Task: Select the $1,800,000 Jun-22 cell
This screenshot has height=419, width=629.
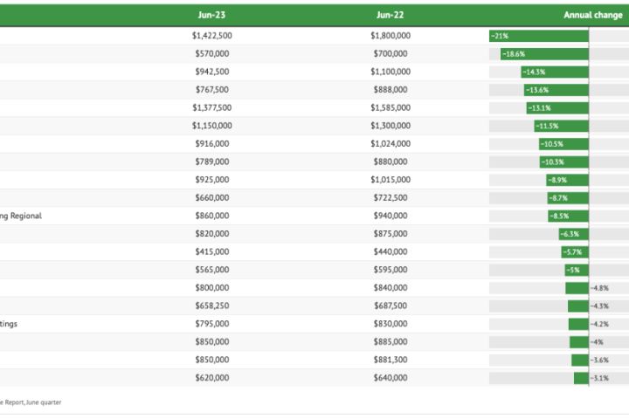Action: (390, 36)
